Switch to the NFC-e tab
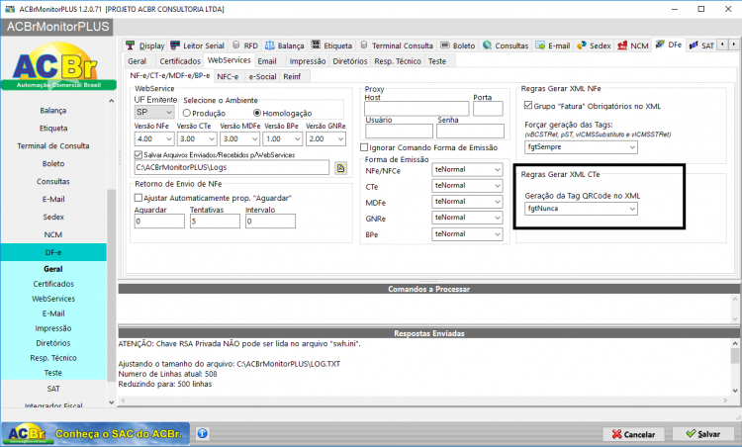 click(228, 76)
